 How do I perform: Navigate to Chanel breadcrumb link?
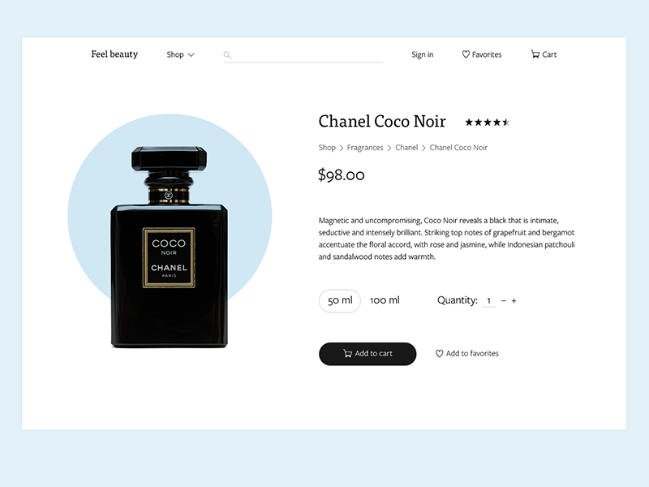click(406, 148)
